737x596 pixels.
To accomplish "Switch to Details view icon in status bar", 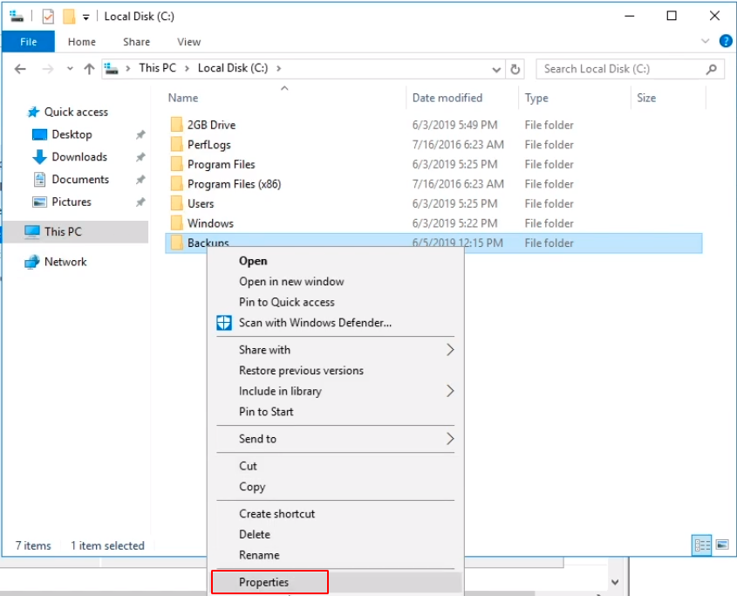I will point(702,545).
